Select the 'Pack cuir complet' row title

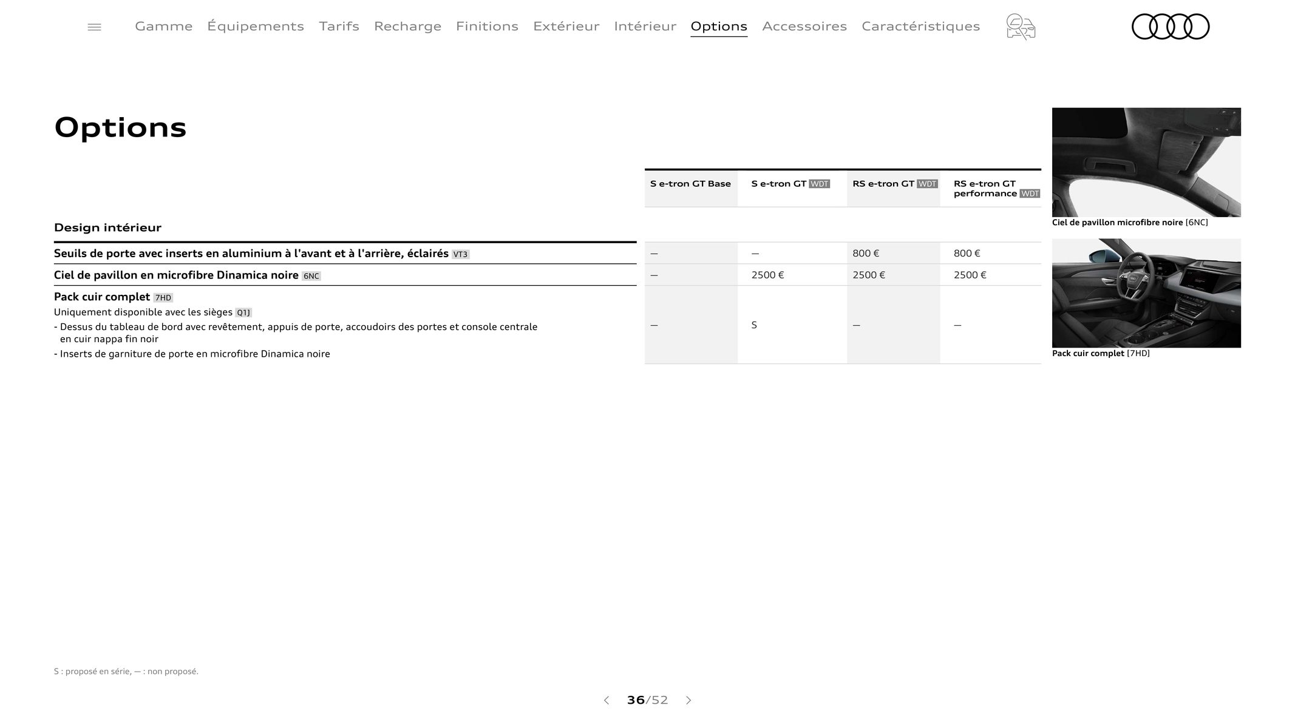click(x=102, y=297)
